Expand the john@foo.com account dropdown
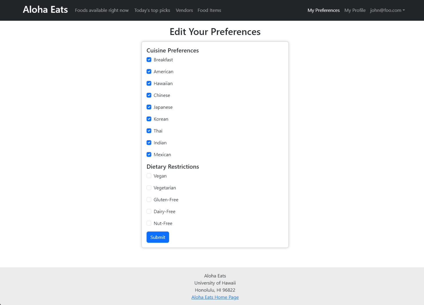Image resolution: width=424 pixels, height=305 pixels. click(x=388, y=10)
